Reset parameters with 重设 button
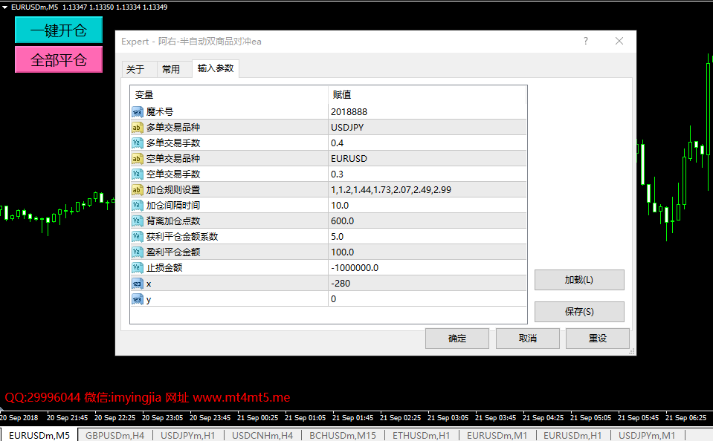Viewport: 713px width, 441px height. tap(598, 339)
